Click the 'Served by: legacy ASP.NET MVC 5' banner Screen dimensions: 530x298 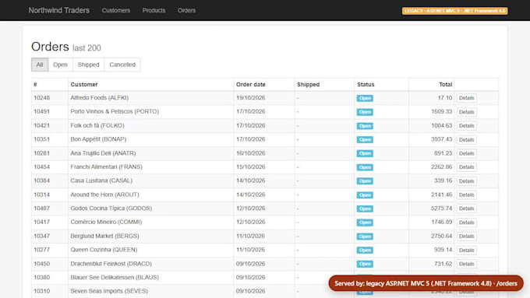pyautogui.click(x=426, y=283)
